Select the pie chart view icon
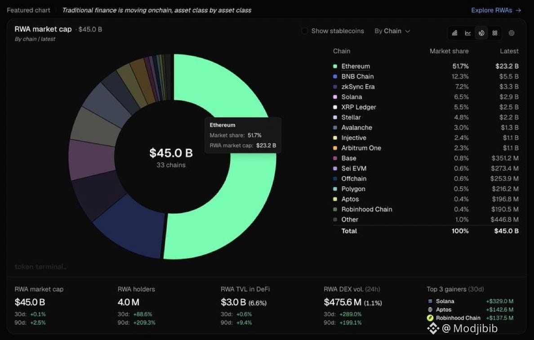Image resolution: width=534 pixels, height=340 pixels. (x=481, y=33)
